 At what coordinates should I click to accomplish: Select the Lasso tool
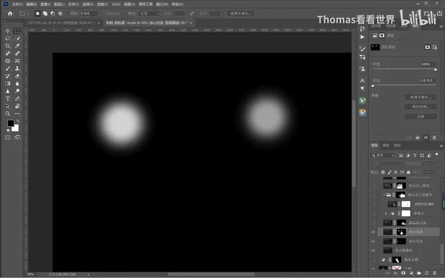point(8,38)
